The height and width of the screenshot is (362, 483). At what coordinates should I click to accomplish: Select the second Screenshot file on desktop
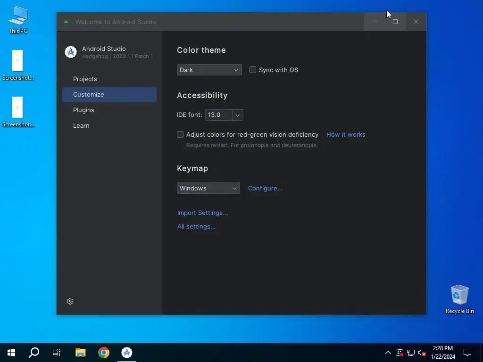[x=17, y=112]
